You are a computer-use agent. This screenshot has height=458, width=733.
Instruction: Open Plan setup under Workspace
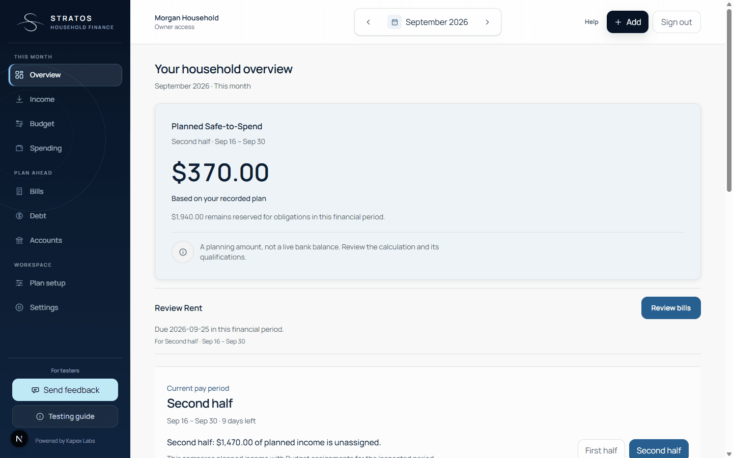tap(65, 283)
